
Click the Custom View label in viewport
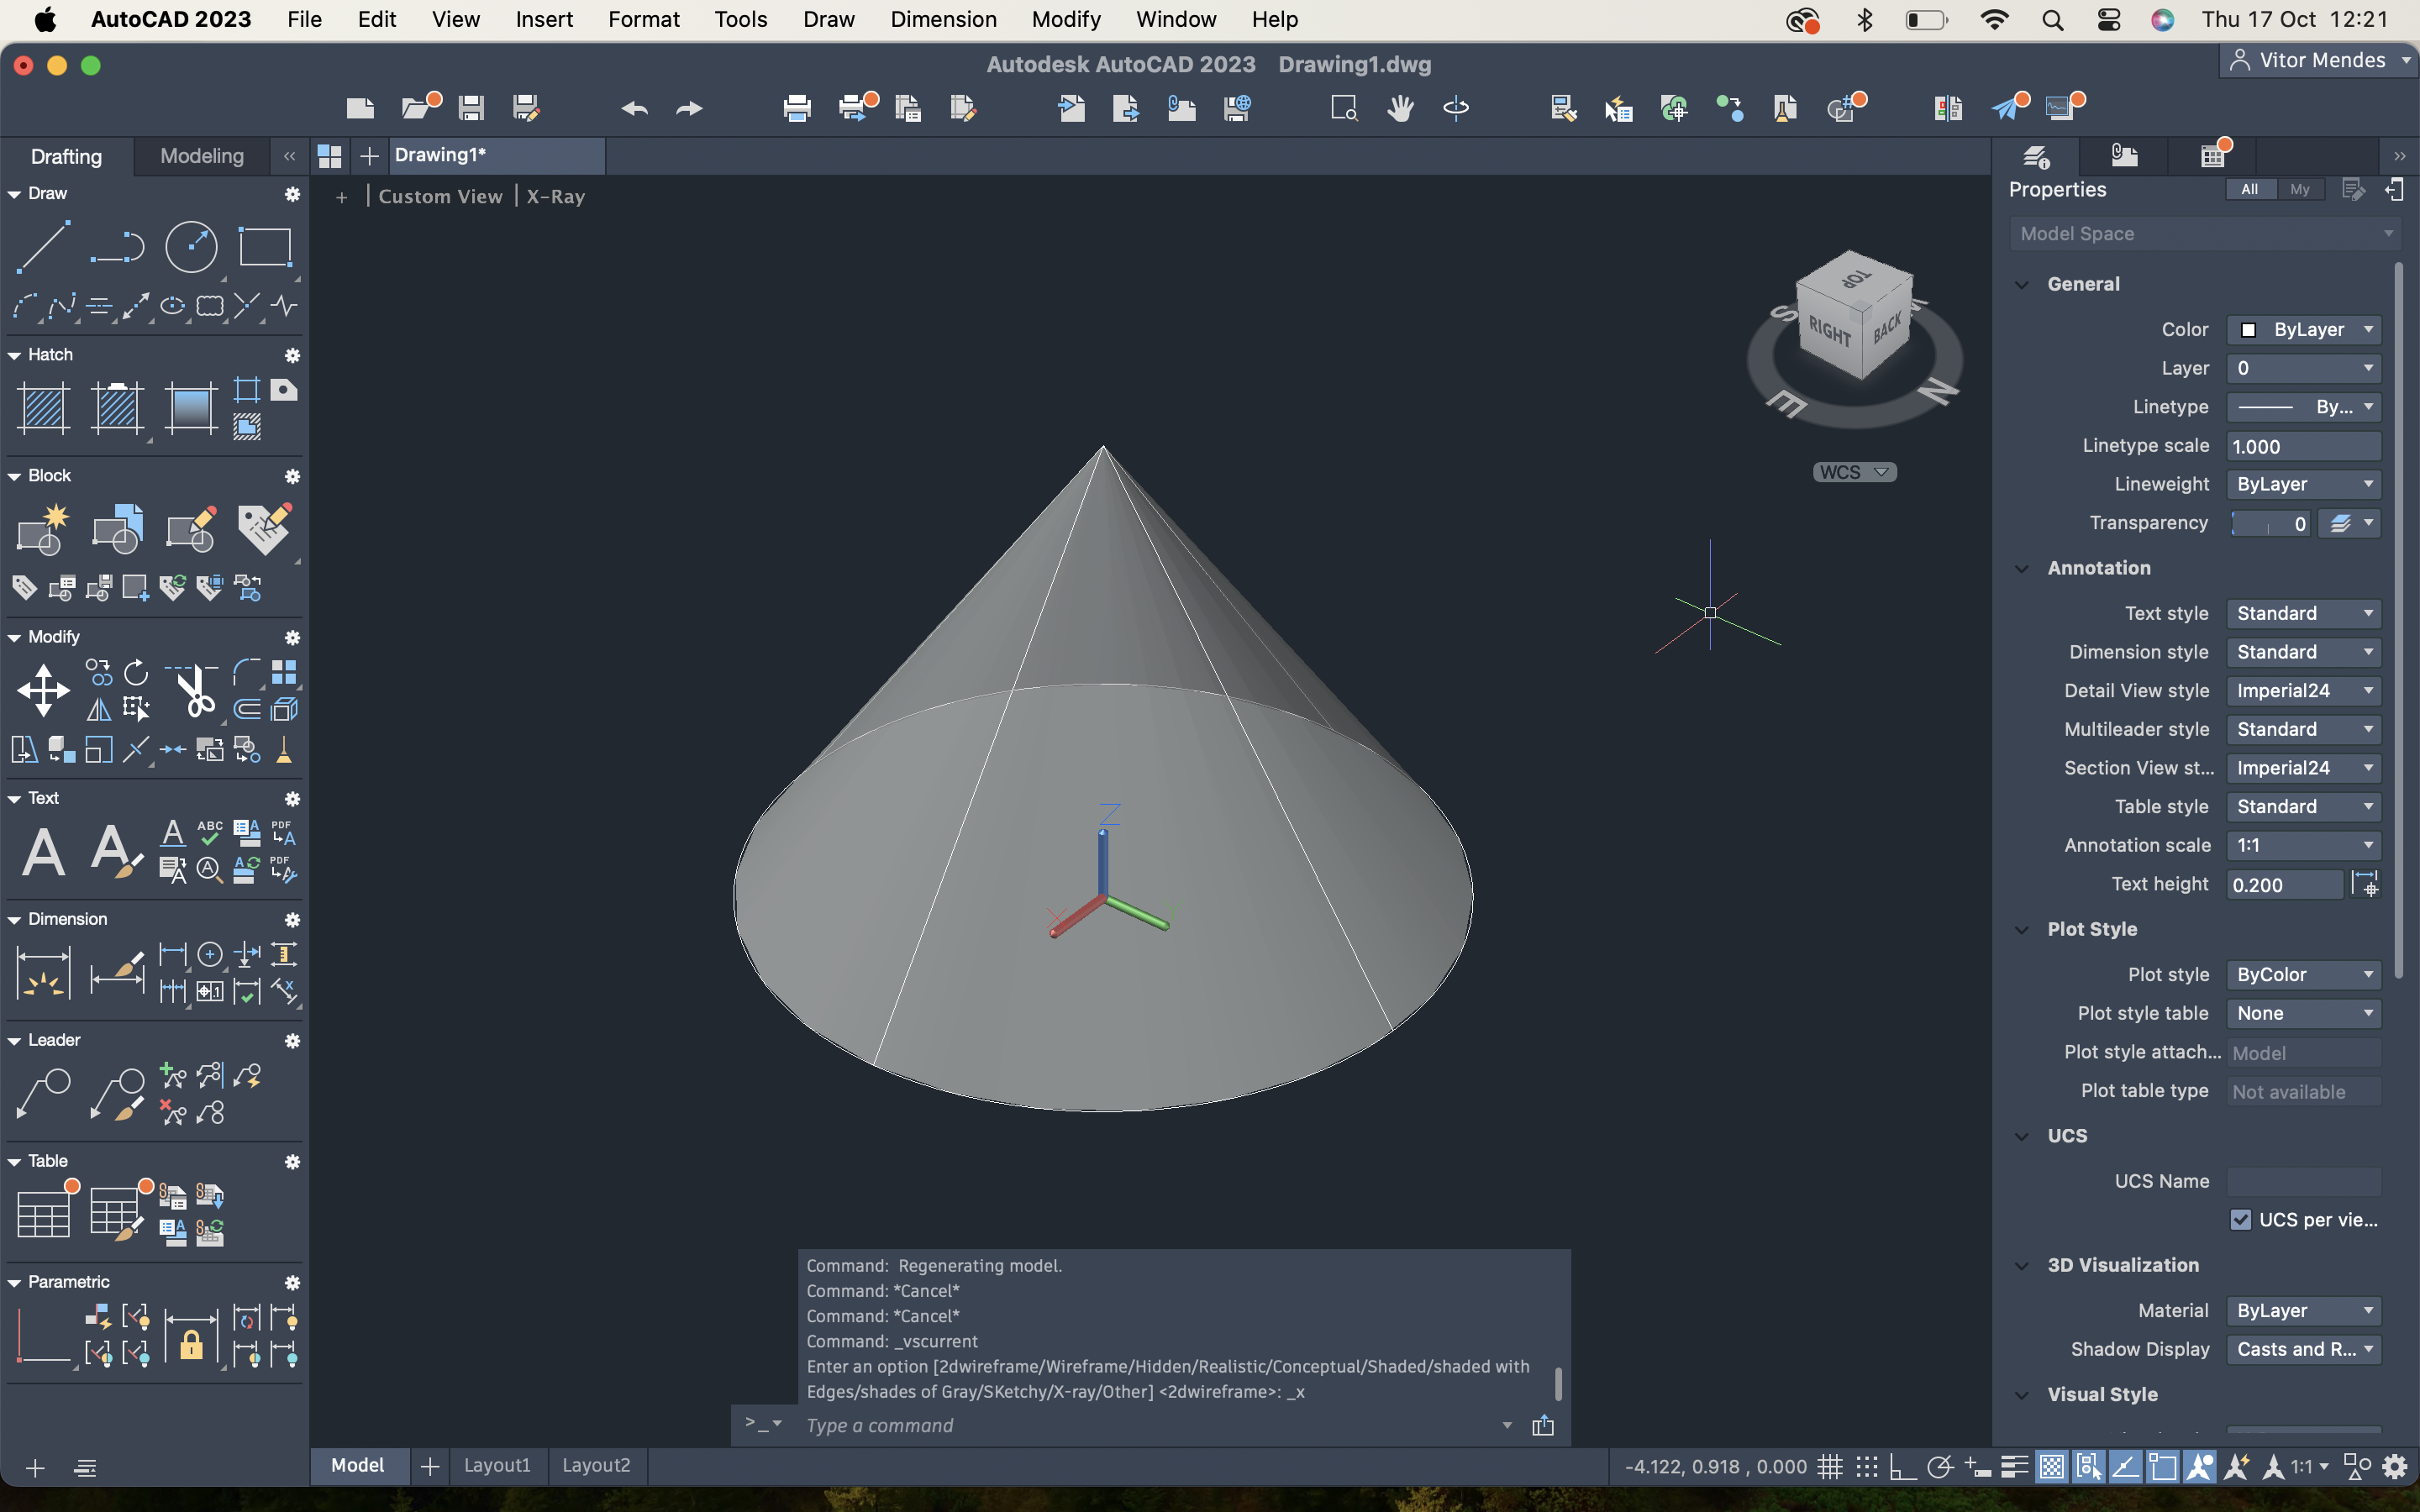click(x=440, y=197)
